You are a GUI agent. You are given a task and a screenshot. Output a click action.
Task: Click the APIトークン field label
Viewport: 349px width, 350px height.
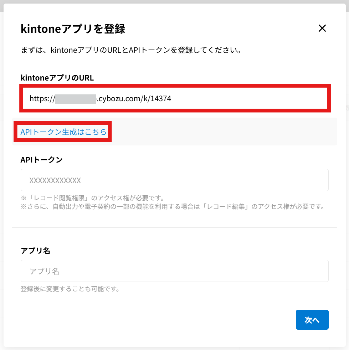pyautogui.click(x=42, y=160)
